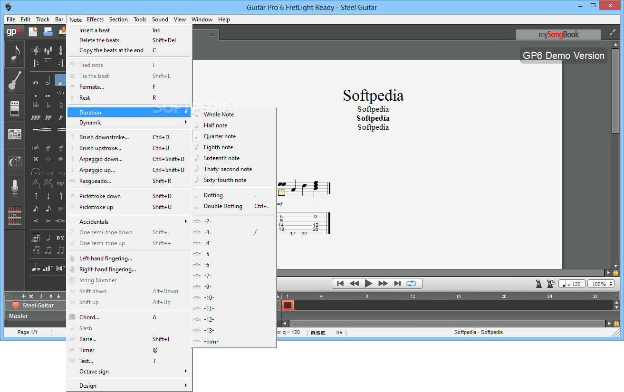Select the tap technique icon
The image size is (624, 392).
[60, 183]
